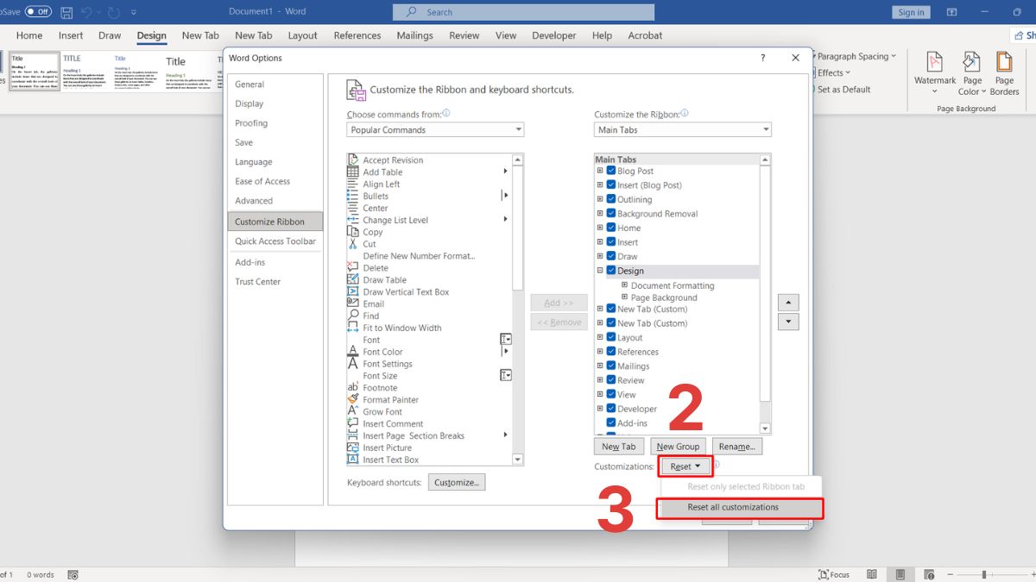
Task: Uncheck the Mailings tab checkbox
Action: [611, 366]
